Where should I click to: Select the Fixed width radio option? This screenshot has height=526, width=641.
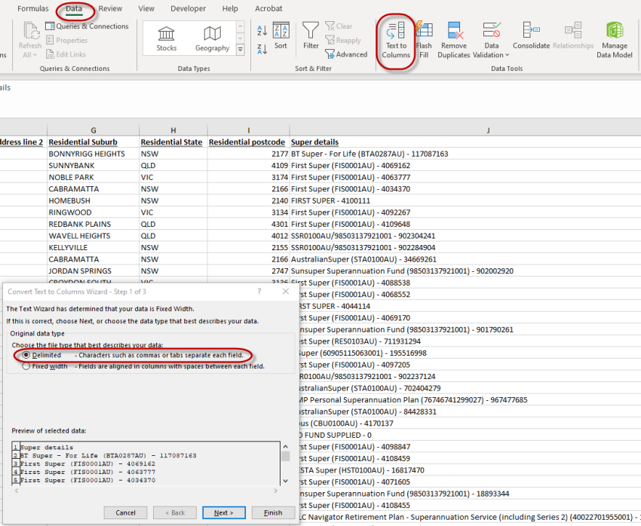26,366
